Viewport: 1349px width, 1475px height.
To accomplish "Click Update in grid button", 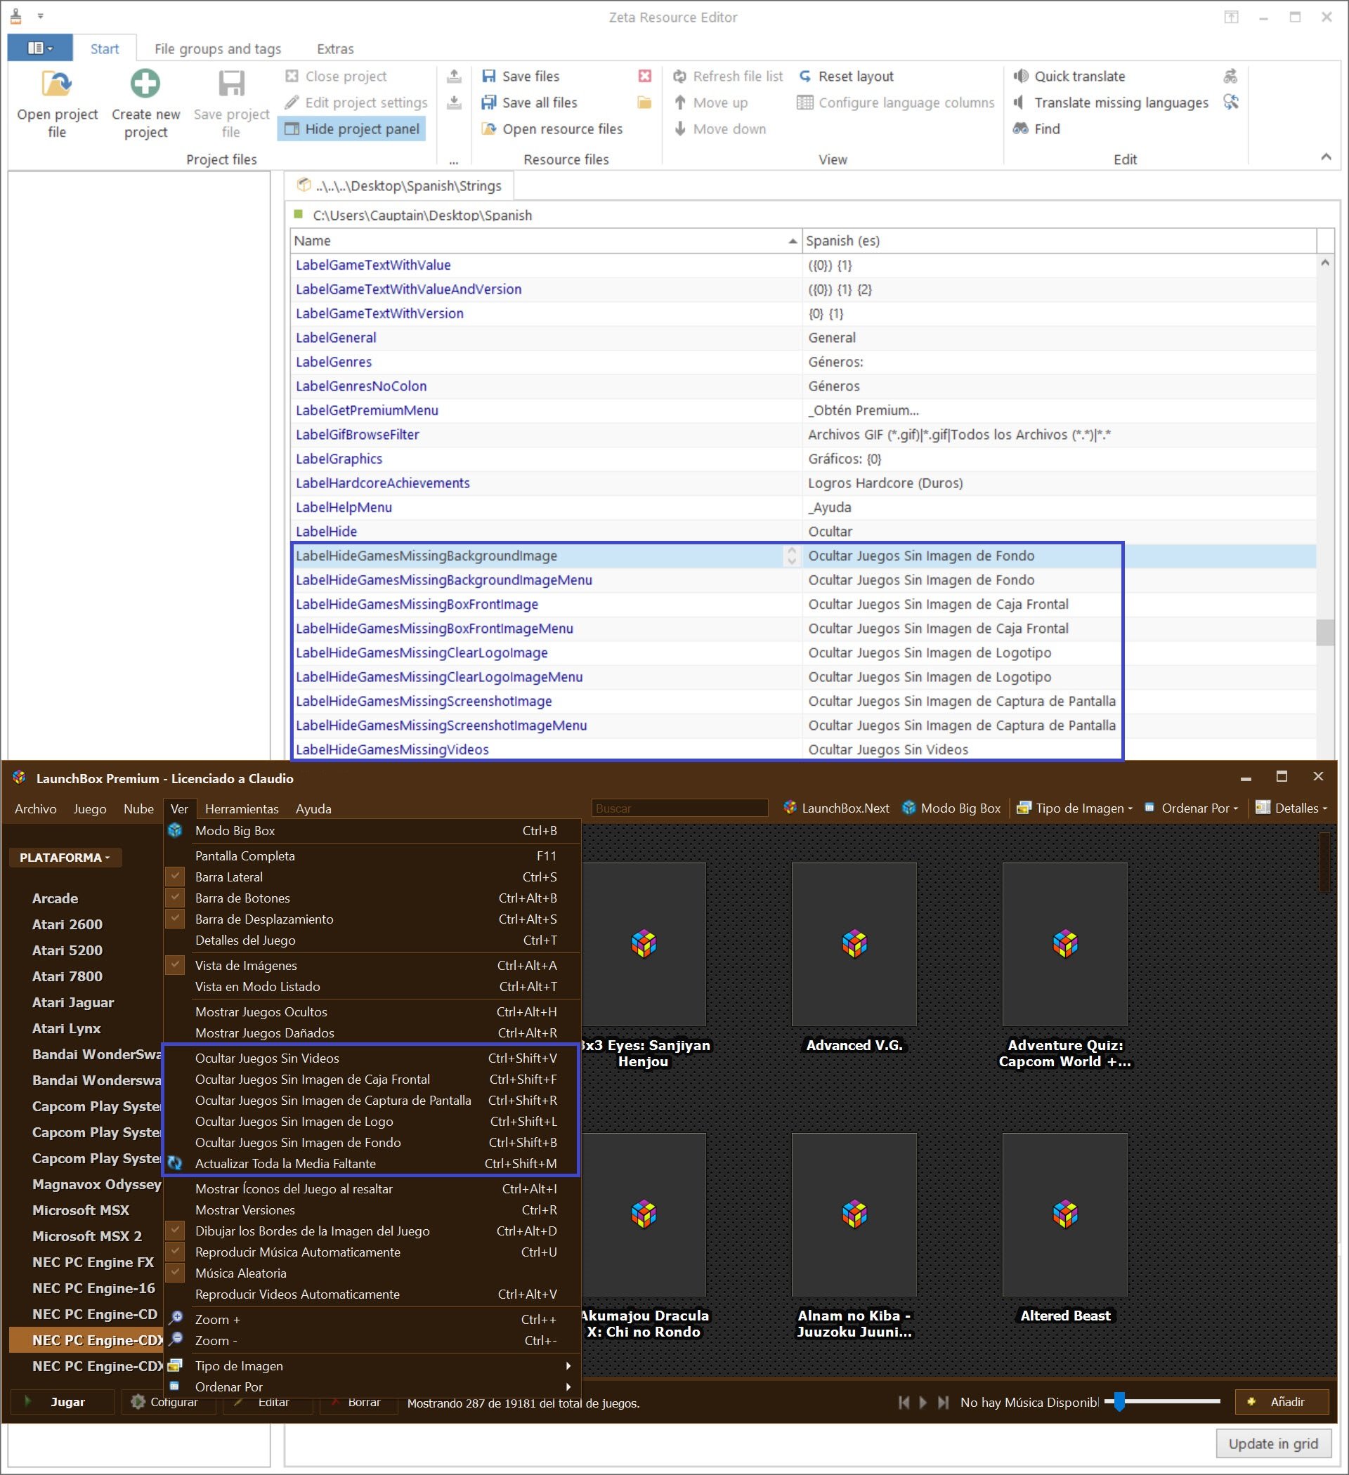I will click(1274, 1443).
